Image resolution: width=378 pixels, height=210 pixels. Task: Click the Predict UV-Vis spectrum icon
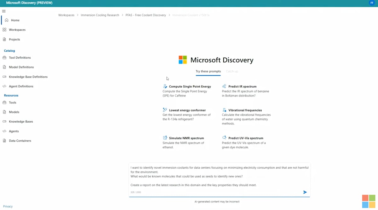224,138
